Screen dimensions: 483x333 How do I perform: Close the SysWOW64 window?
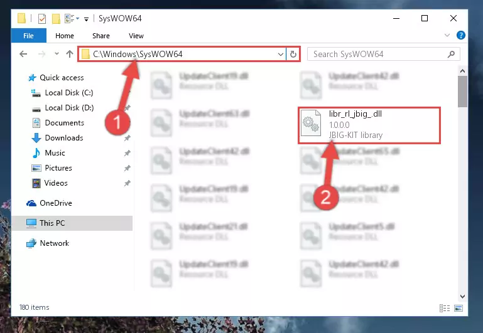click(453, 18)
